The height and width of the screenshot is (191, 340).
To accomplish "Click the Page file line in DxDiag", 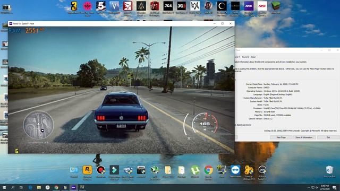I will [273, 115].
